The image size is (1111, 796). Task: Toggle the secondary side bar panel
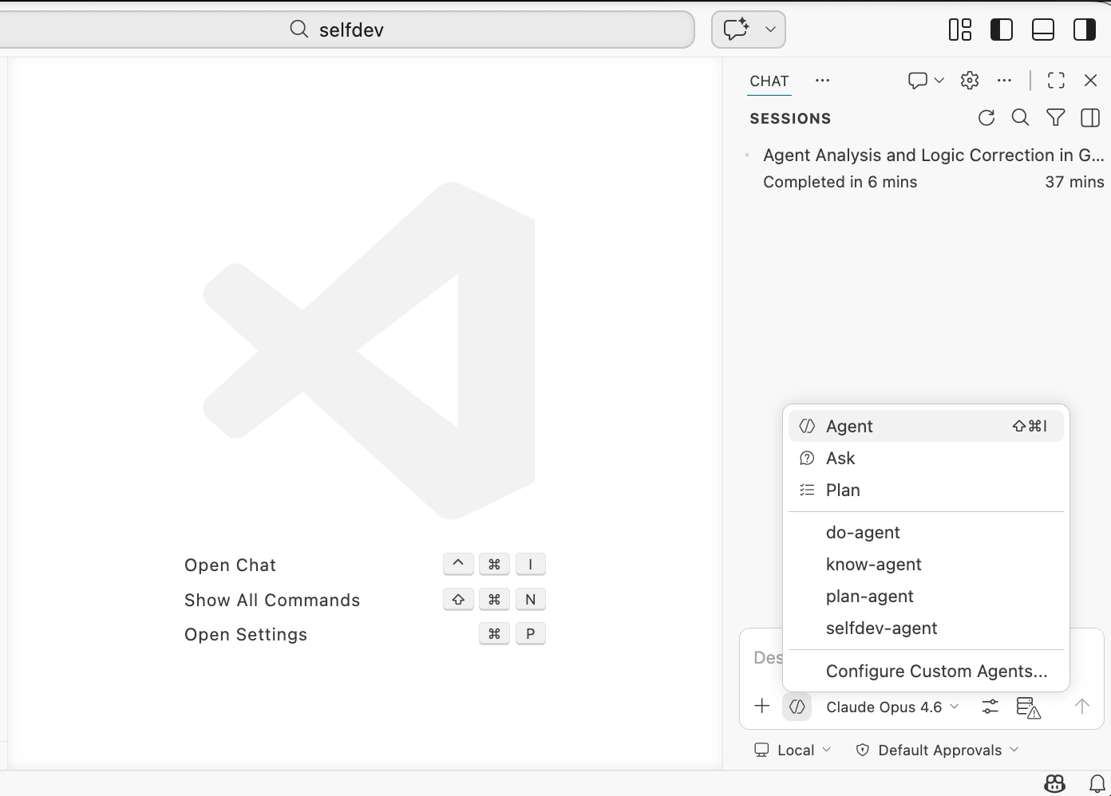pyautogui.click(x=1084, y=29)
